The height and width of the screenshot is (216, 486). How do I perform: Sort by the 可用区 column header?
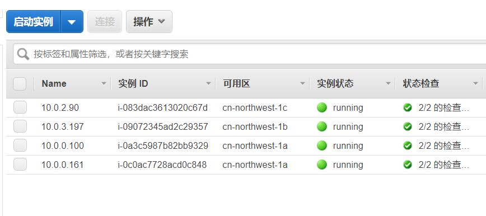pyautogui.click(x=236, y=84)
